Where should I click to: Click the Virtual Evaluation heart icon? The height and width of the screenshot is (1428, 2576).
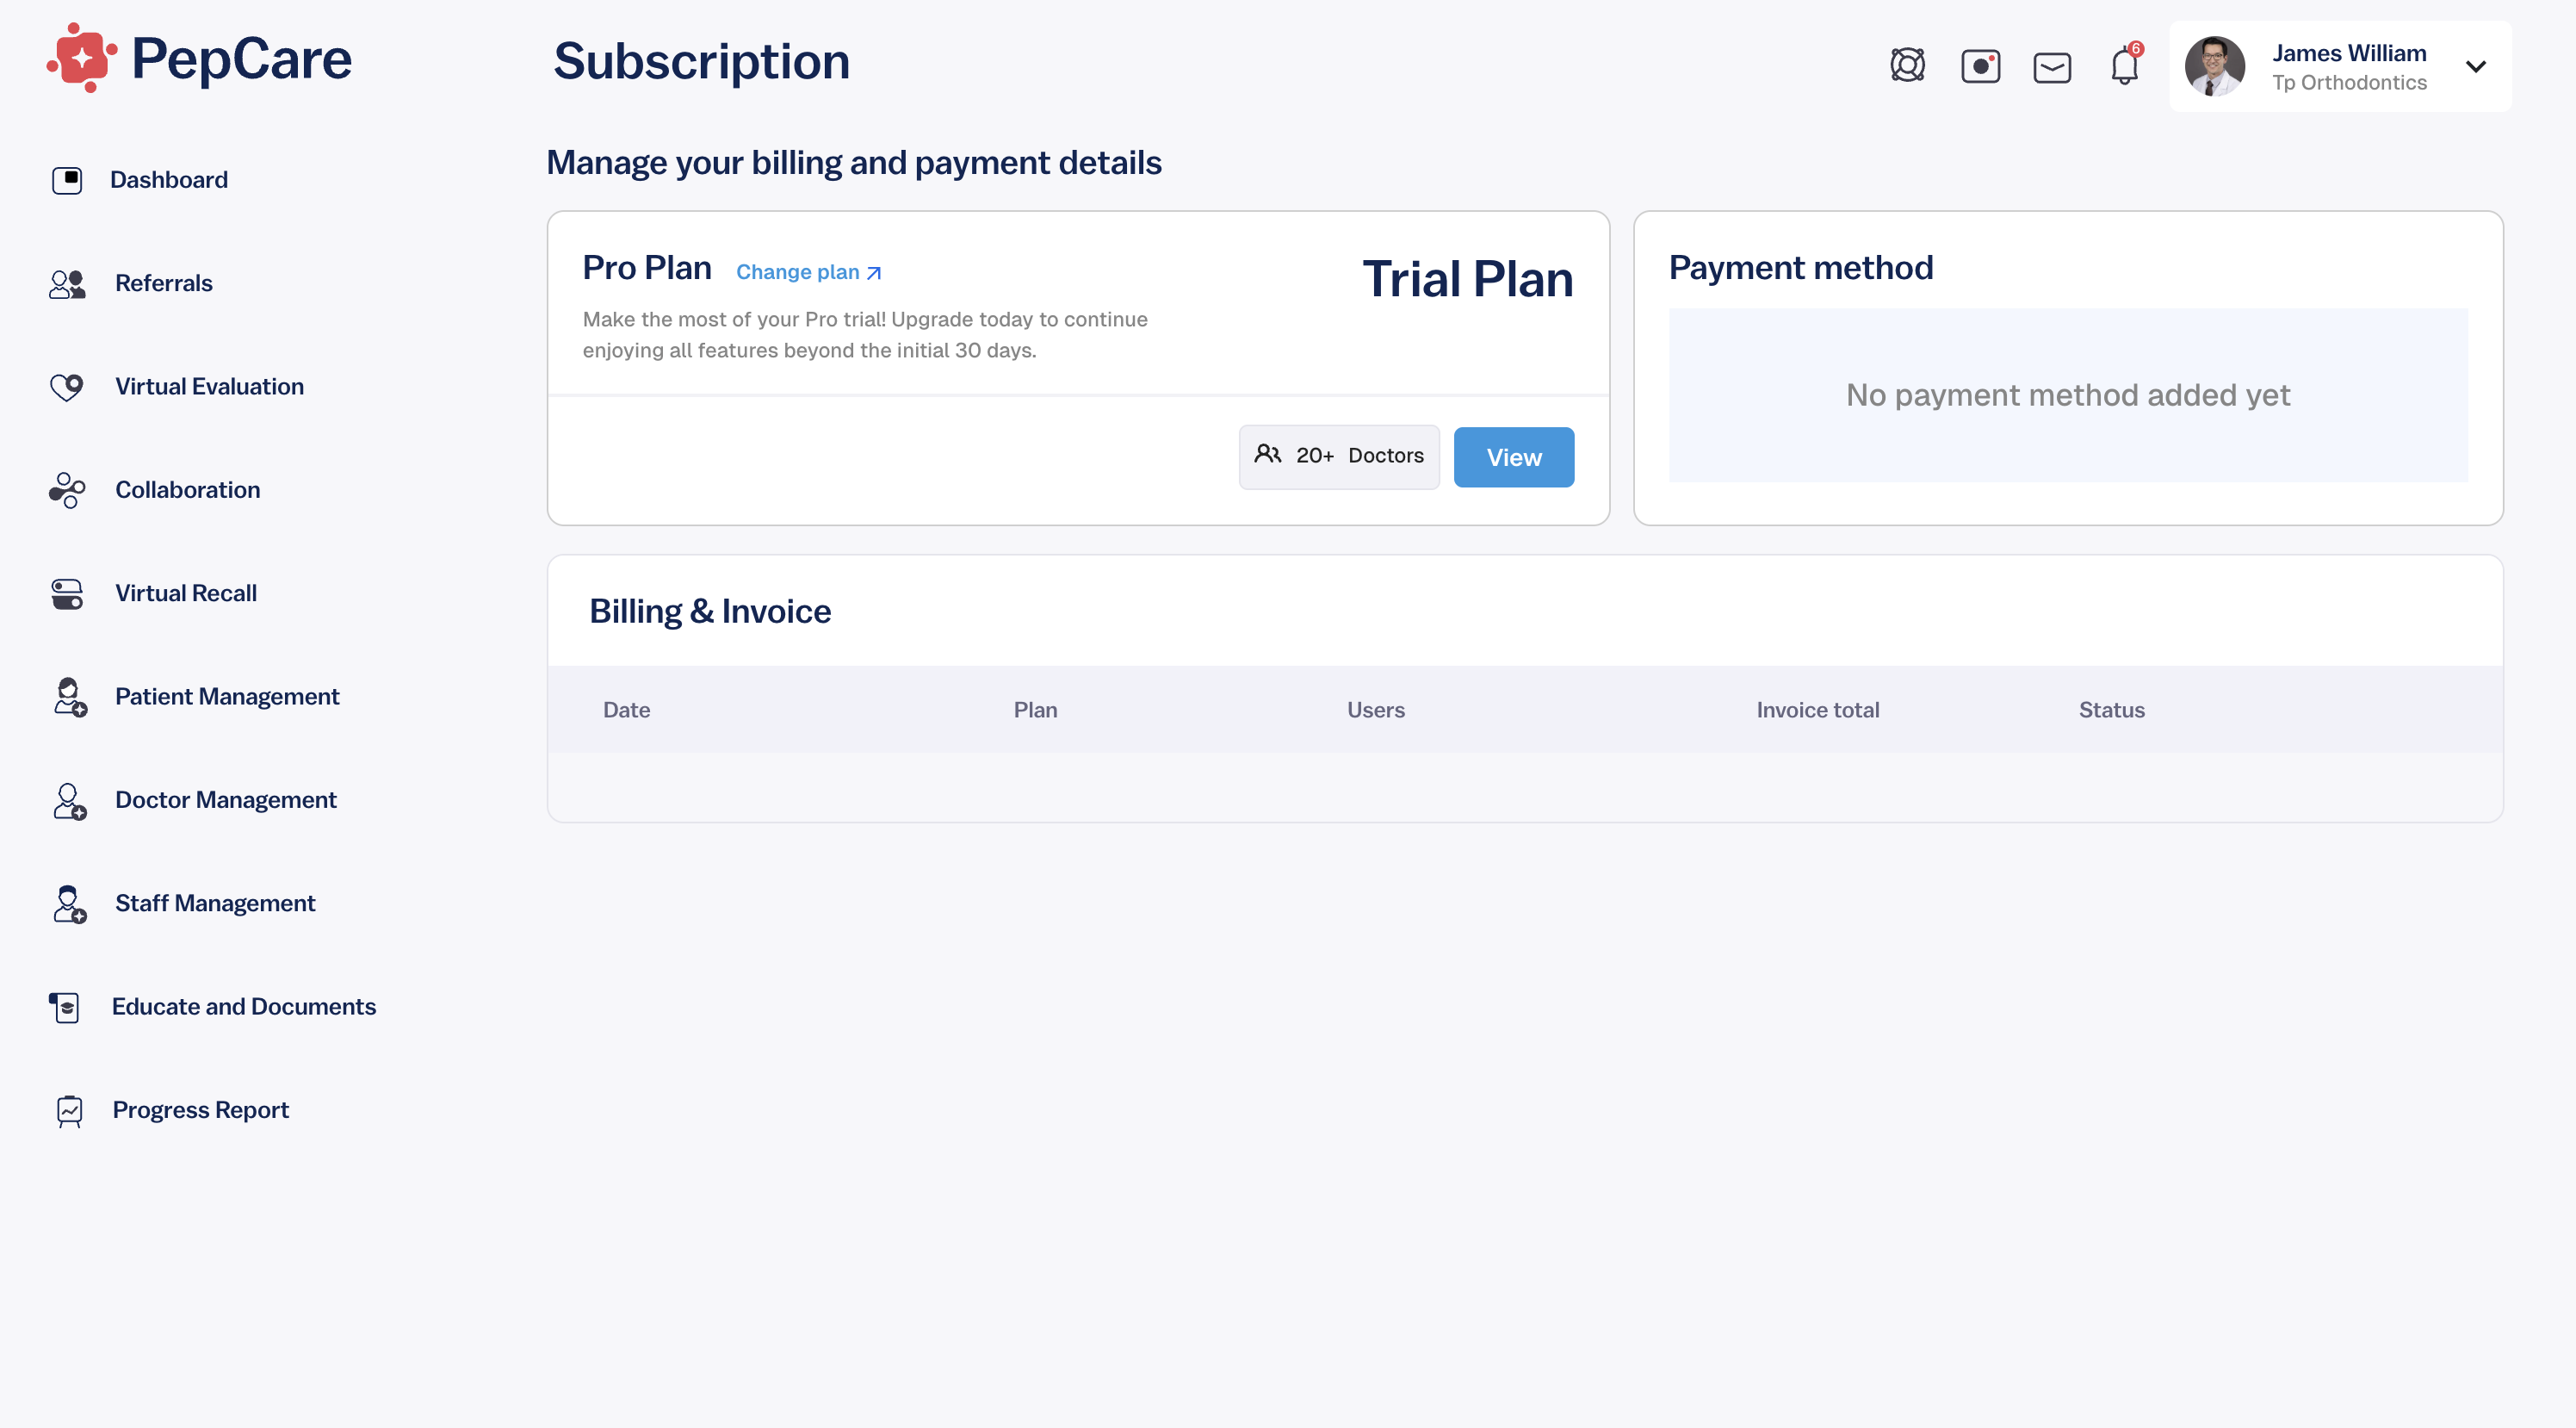pos(67,386)
